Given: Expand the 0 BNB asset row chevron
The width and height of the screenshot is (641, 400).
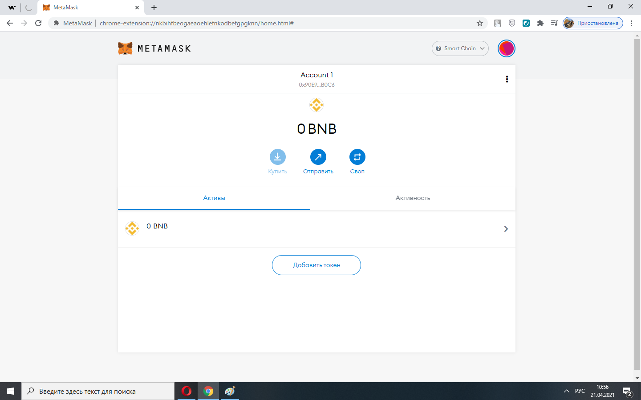Looking at the screenshot, I should pyautogui.click(x=506, y=229).
